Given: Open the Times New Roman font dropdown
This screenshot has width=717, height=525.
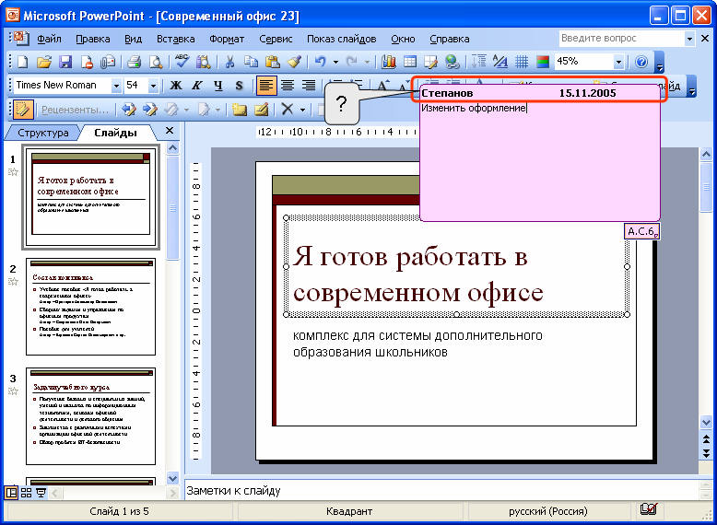Looking at the screenshot, I should 116,86.
